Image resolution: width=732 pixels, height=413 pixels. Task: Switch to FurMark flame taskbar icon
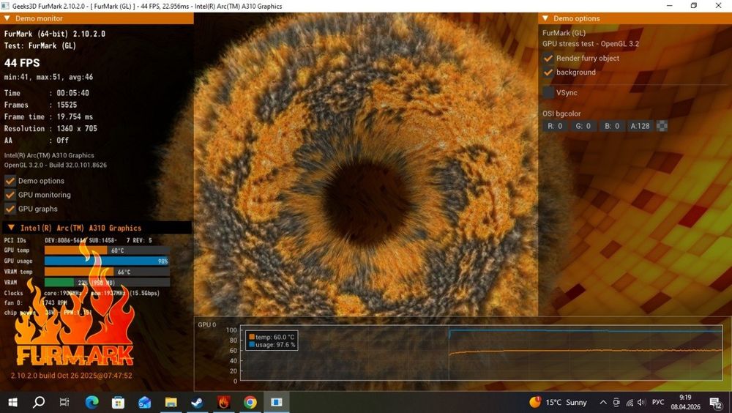(x=223, y=402)
